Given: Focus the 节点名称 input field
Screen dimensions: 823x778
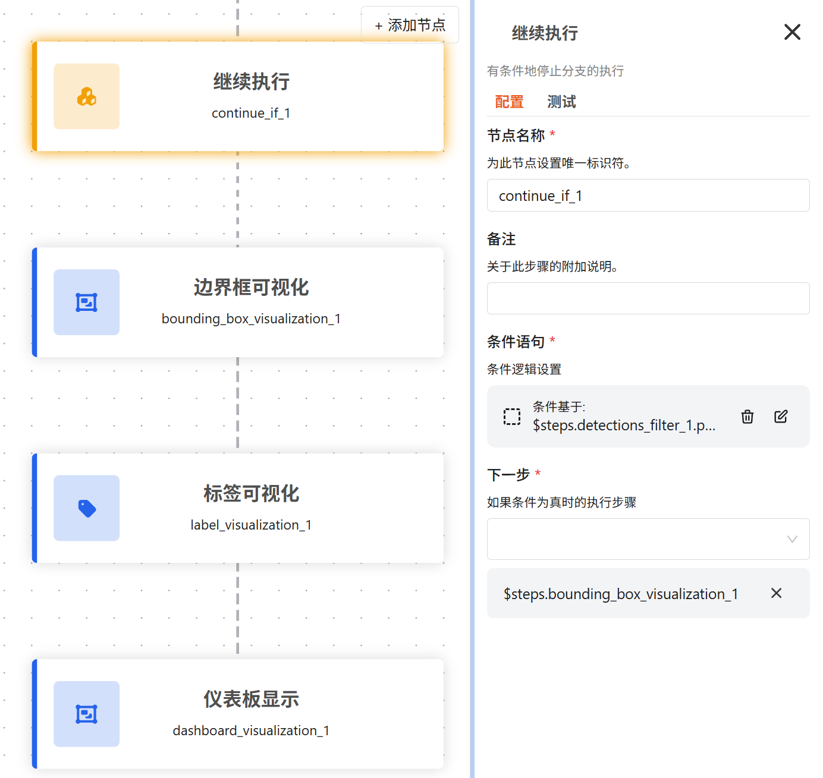Looking at the screenshot, I should (x=648, y=196).
